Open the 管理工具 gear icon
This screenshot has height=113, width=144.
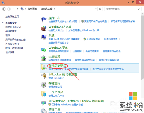(43, 111)
